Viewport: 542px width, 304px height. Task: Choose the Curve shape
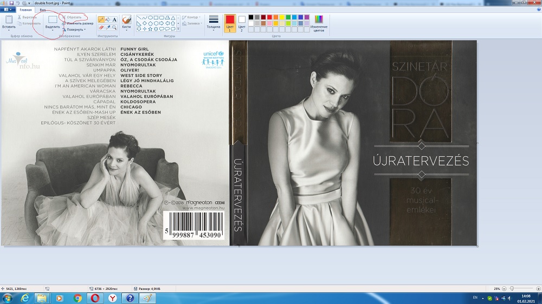pos(145,18)
